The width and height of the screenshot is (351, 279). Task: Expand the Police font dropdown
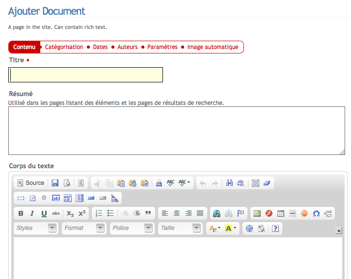point(132,228)
